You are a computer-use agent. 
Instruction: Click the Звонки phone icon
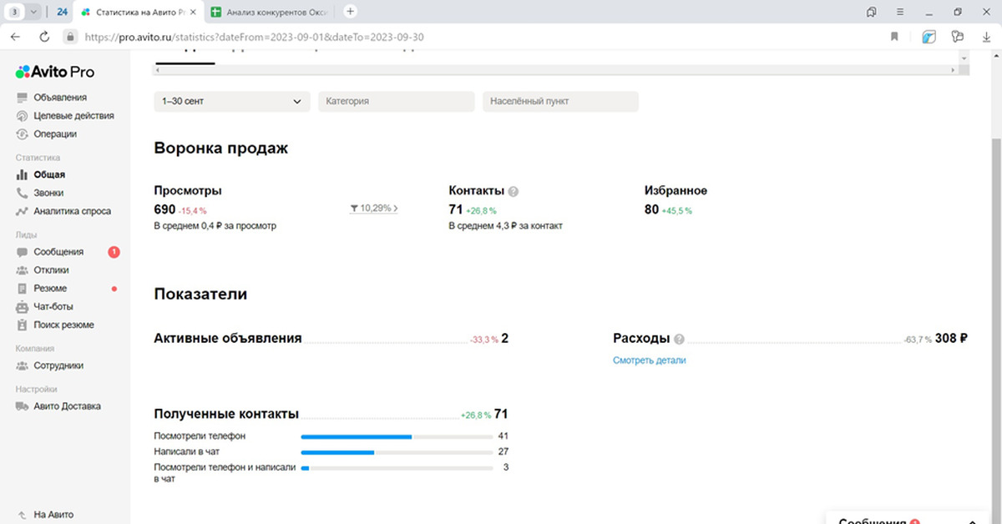point(22,193)
